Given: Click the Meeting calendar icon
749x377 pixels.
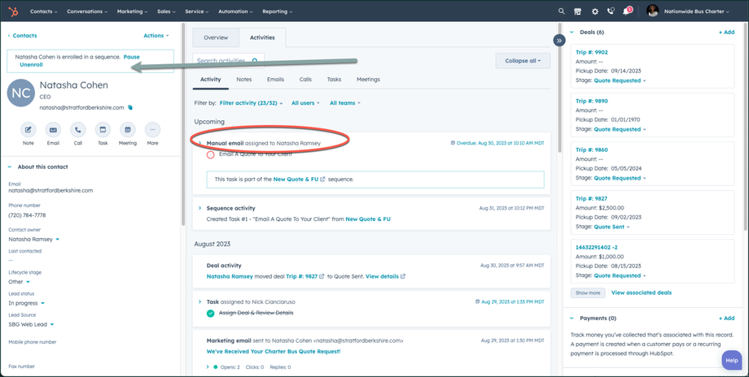Looking at the screenshot, I should (128, 130).
